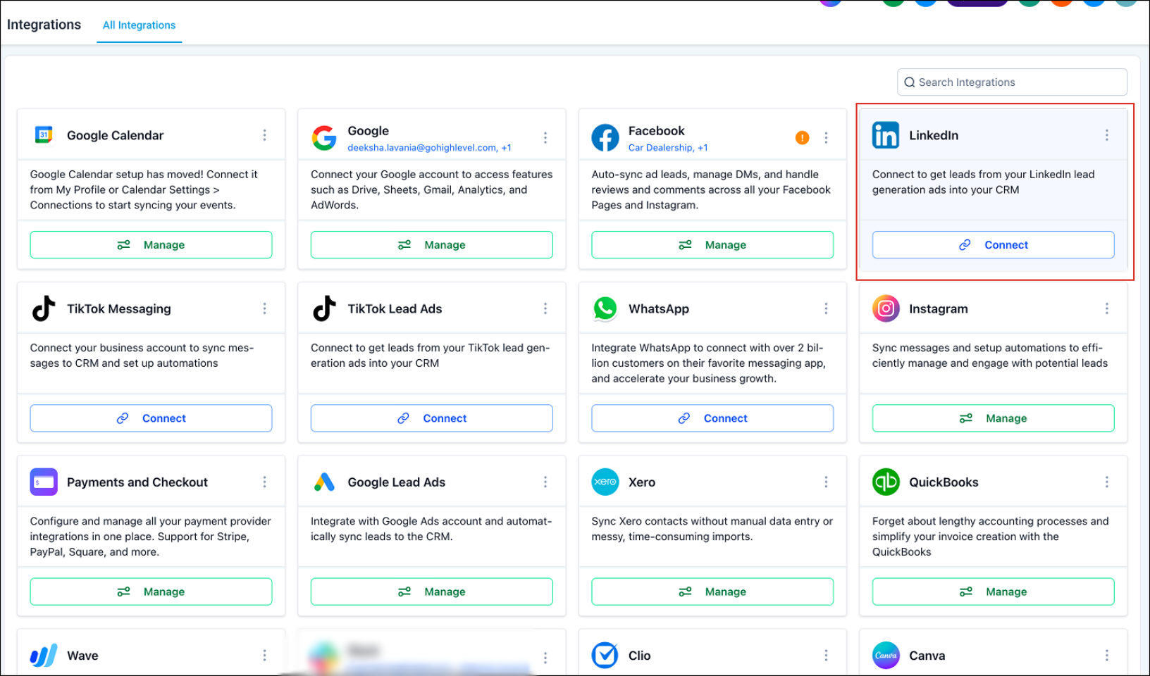1150x676 pixels.
Task: Open Google card three-dot menu
Action: click(545, 138)
